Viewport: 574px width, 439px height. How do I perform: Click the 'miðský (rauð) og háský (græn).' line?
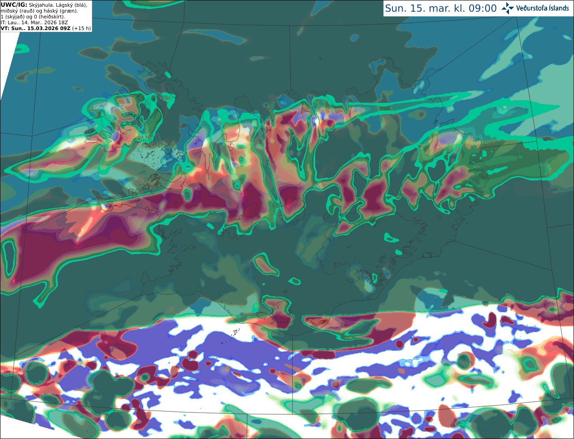(x=39, y=11)
